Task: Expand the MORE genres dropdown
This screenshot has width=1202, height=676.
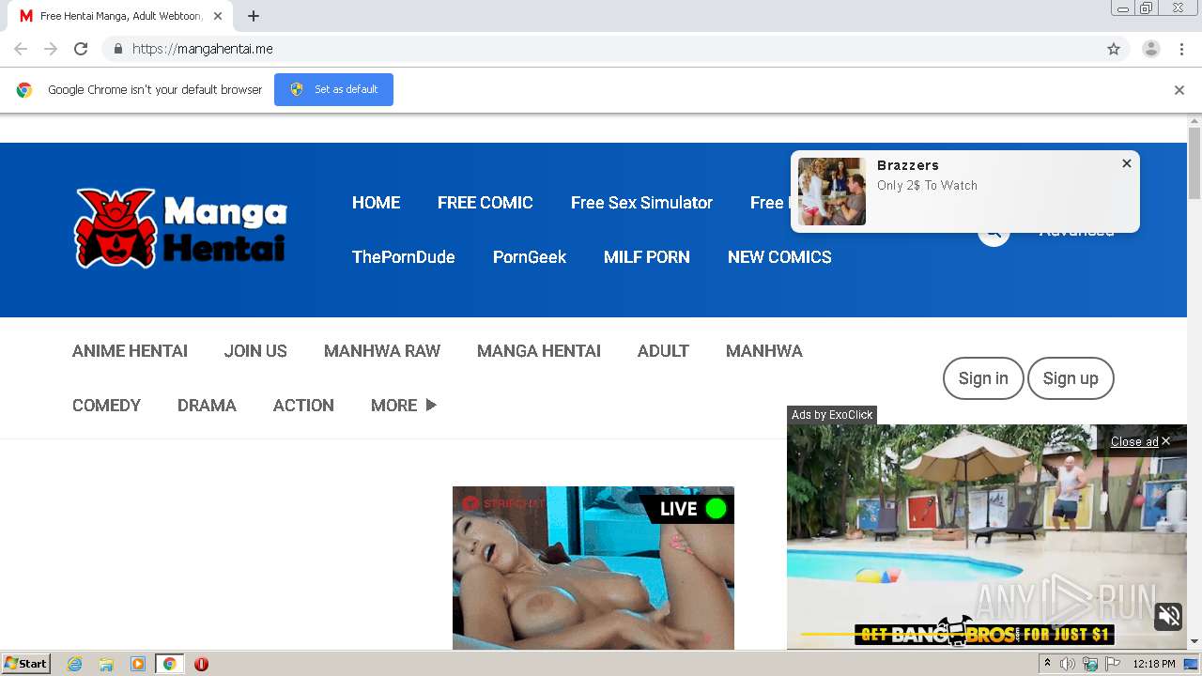Action: pos(404,406)
